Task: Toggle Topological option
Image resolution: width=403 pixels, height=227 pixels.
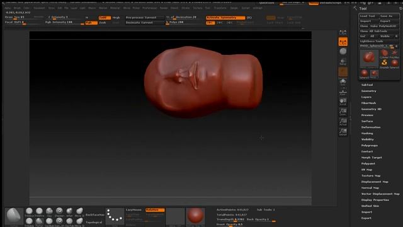Action: [x=94, y=222]
